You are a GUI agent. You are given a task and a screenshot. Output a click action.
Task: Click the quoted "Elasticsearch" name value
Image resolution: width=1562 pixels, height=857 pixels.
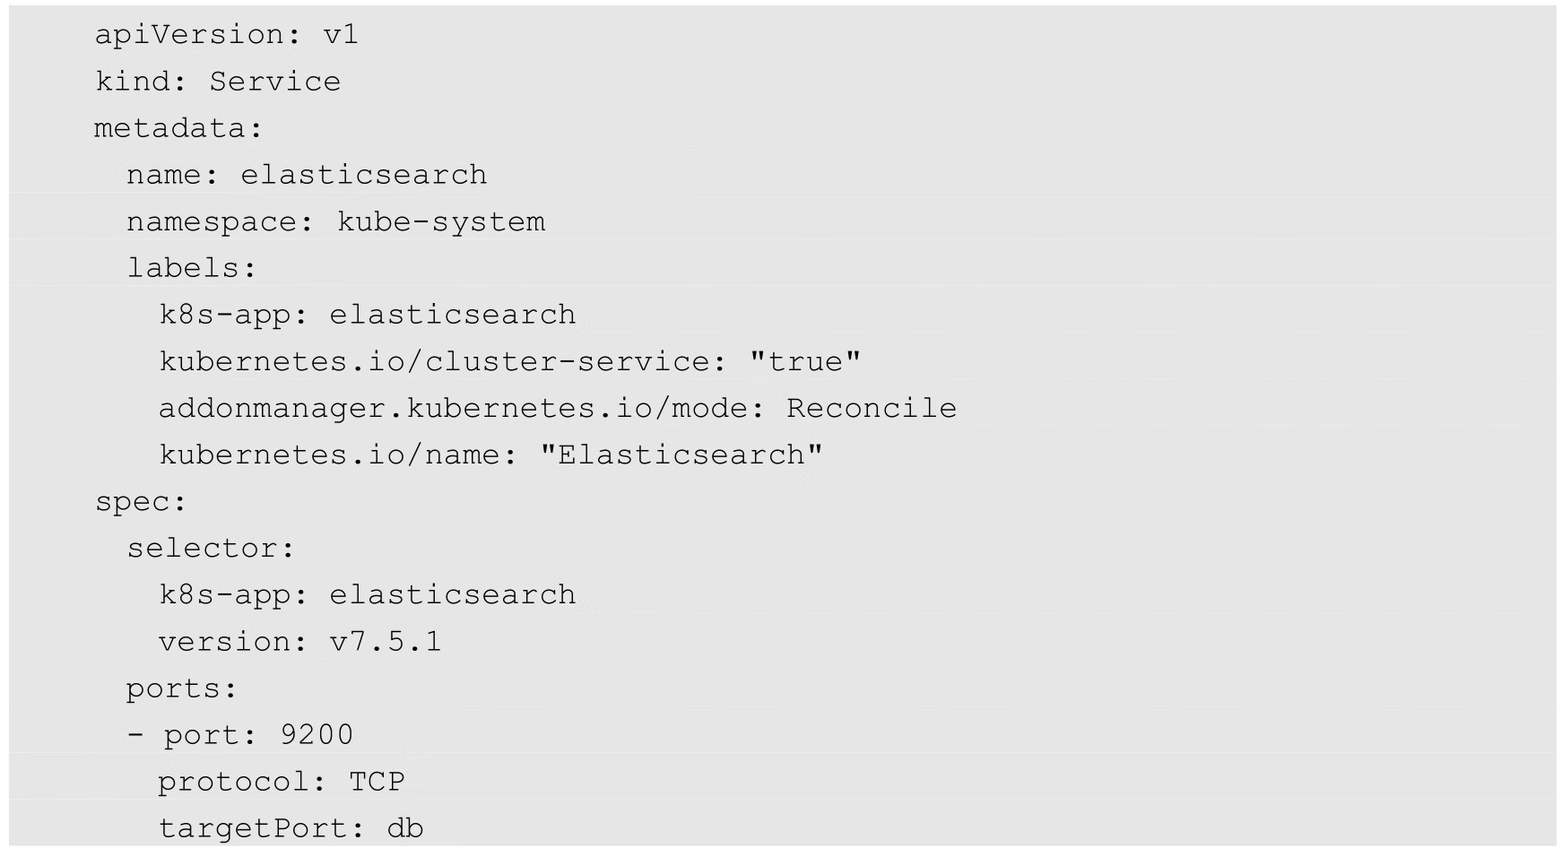click(681, 454)
